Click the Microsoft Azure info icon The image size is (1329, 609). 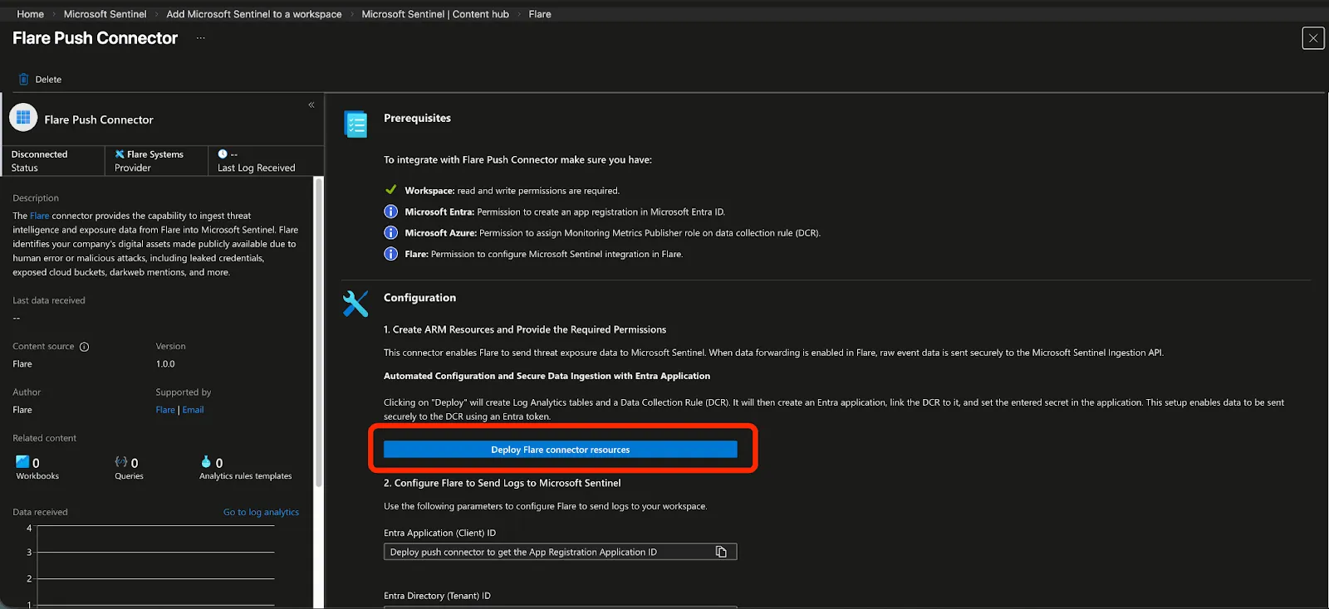pyautogui.click(x=390, y=232)
